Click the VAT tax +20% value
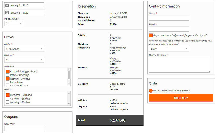The height and width of the screenshot is (134, 217). pos(113,100)
